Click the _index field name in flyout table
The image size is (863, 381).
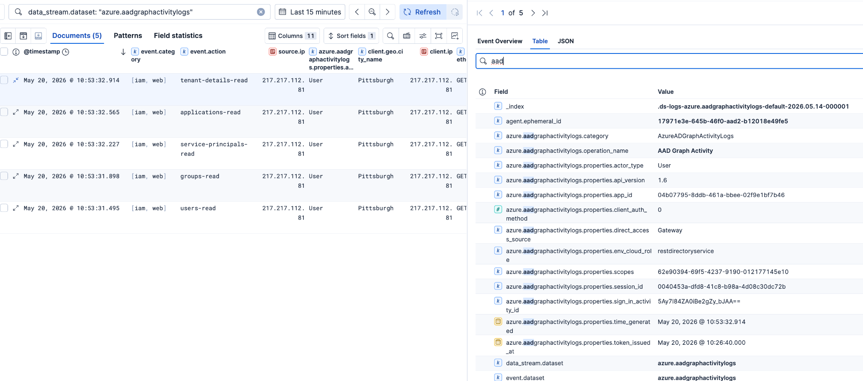pyautogui.click(x=515, y=107)
